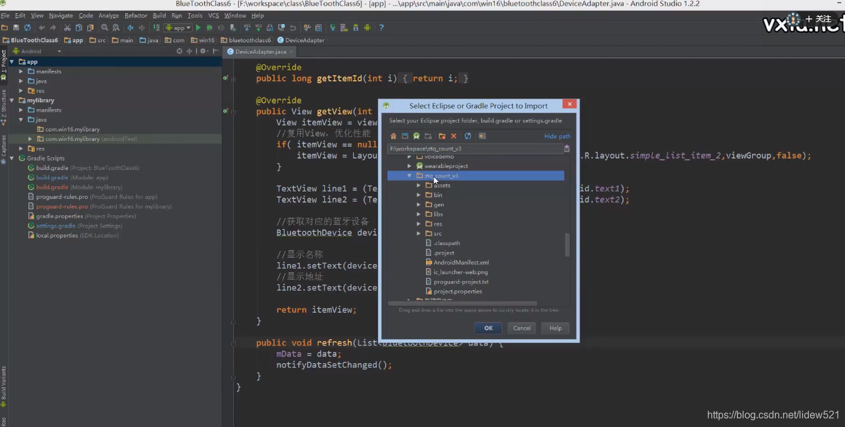Click the Make Project toolbar icon
This screenshot has height=427, width=845.
click(156, 28)
